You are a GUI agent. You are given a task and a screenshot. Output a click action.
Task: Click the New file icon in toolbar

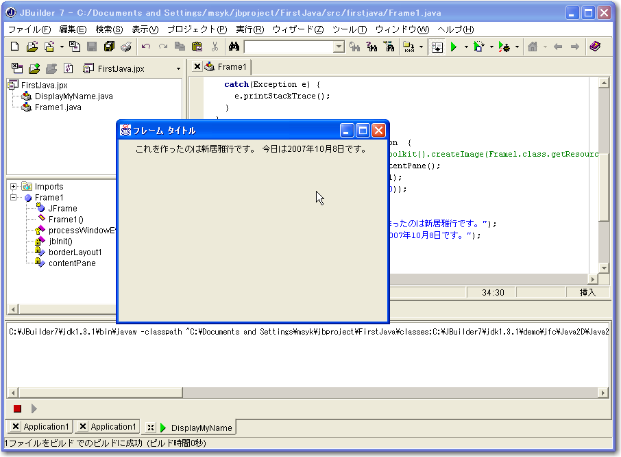coord(15,47)
